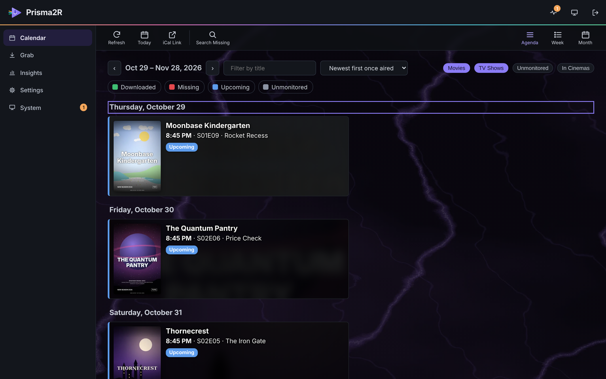This screenshot has height=379, width=606.
Task: Switch to Agenda view
Action: coord(530,38)
